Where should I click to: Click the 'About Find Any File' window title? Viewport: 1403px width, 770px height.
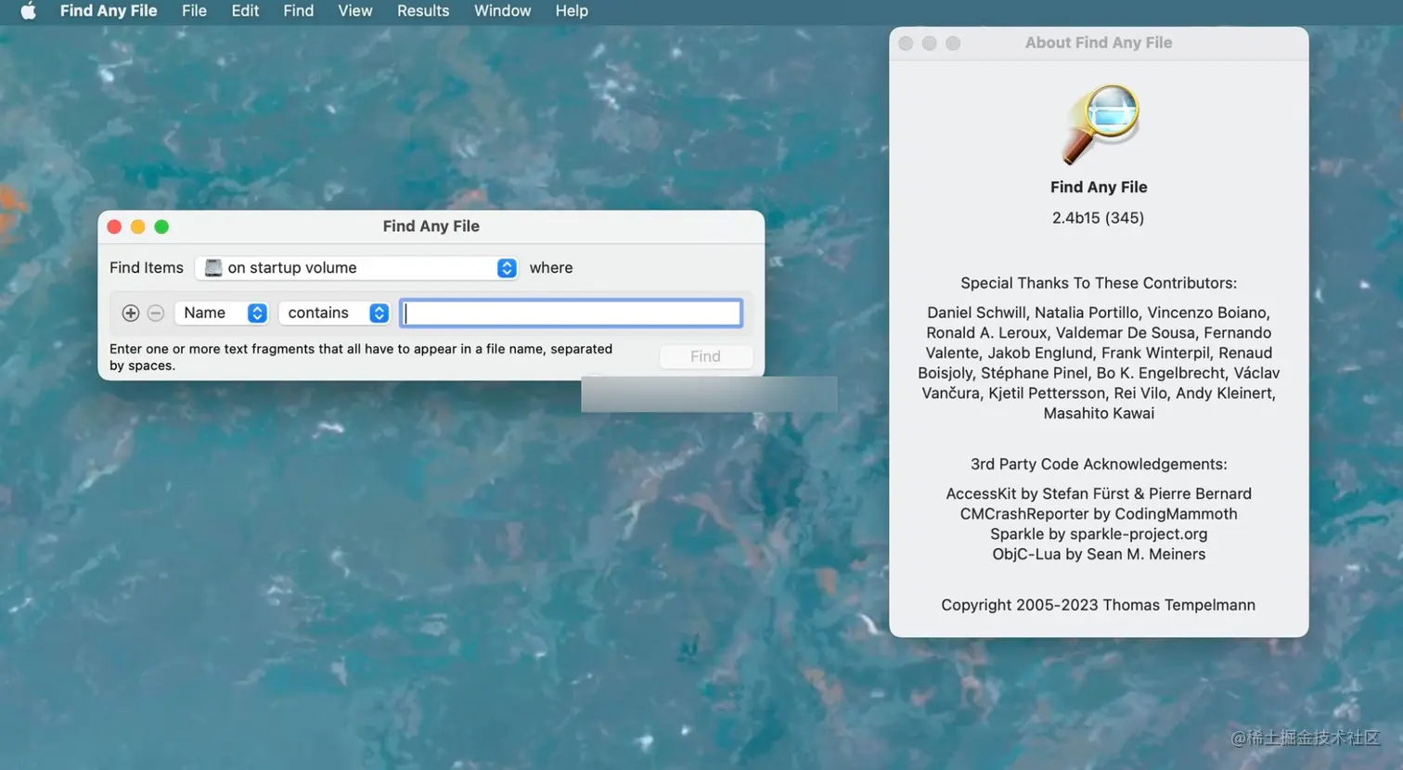click(x=1099, y=43)
